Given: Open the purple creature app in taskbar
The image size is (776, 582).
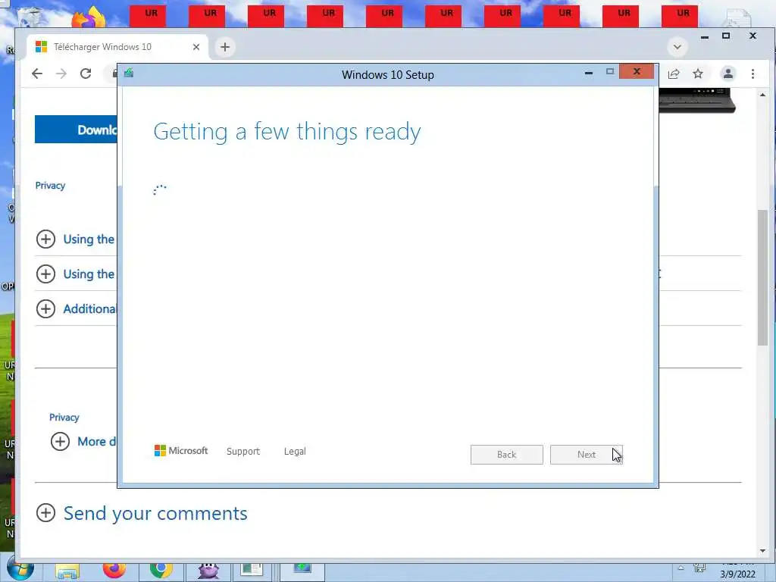Looking at the screenshot, I should click(208, 571).
